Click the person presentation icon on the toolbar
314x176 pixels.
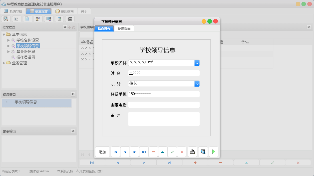point(38,19)
